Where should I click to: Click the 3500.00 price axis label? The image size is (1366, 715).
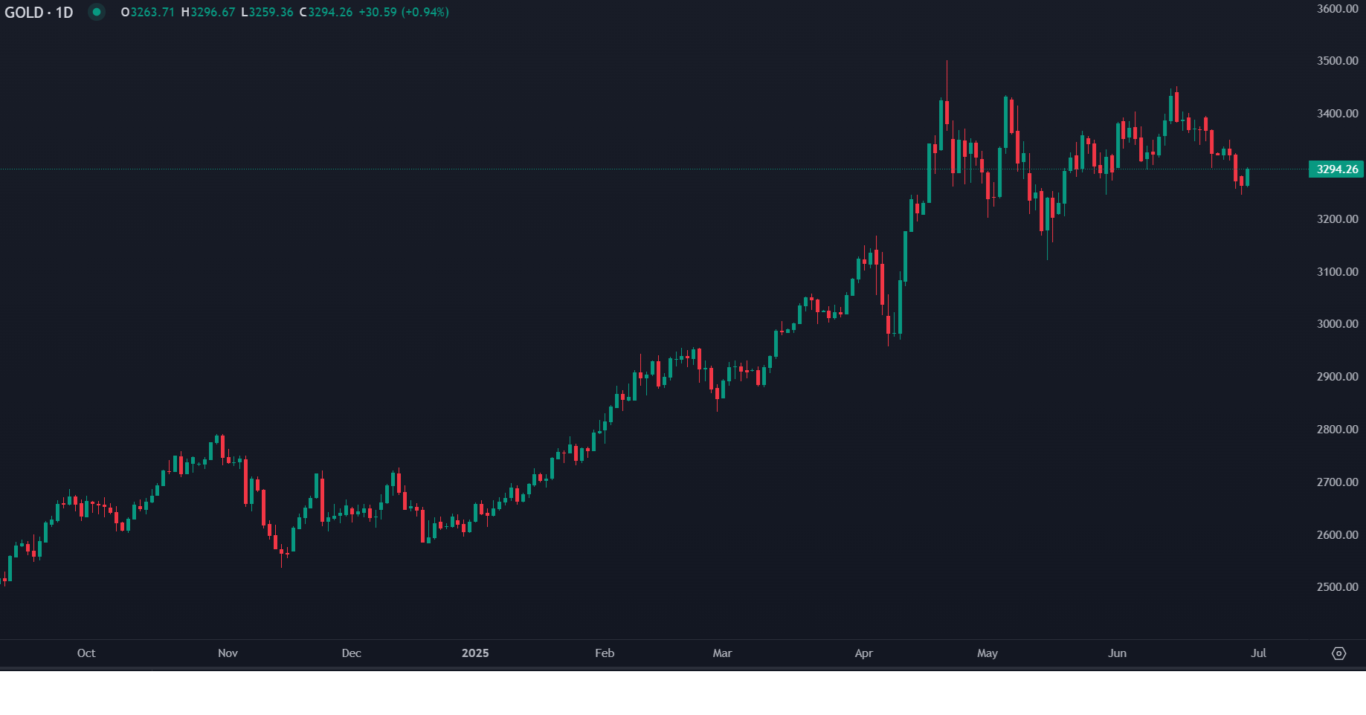1337,61
